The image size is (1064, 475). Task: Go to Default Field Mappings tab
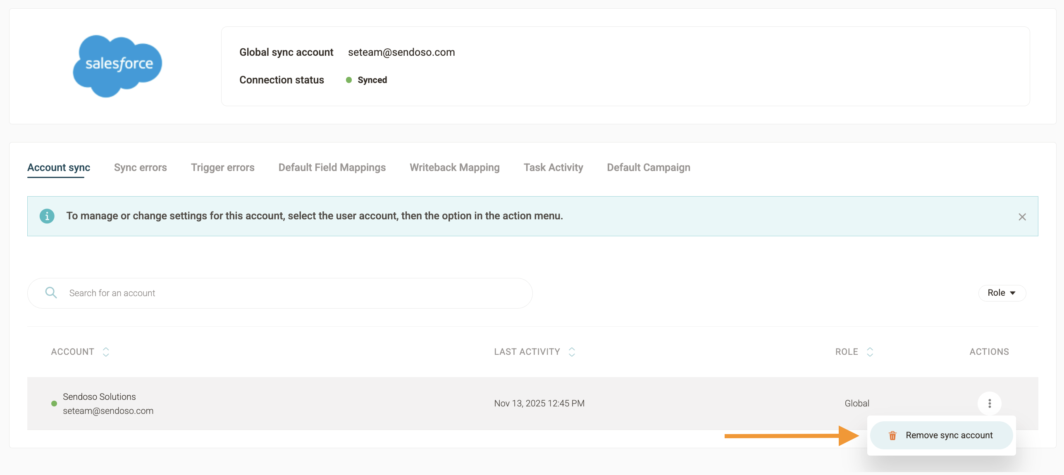click(332, 167)
